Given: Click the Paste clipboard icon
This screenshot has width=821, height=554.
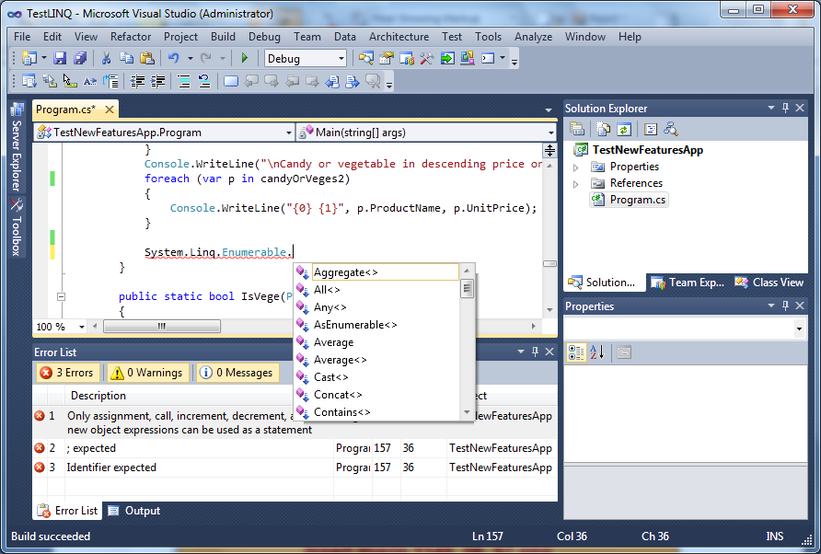Looking at the screenshot, I should pos(147,58).
